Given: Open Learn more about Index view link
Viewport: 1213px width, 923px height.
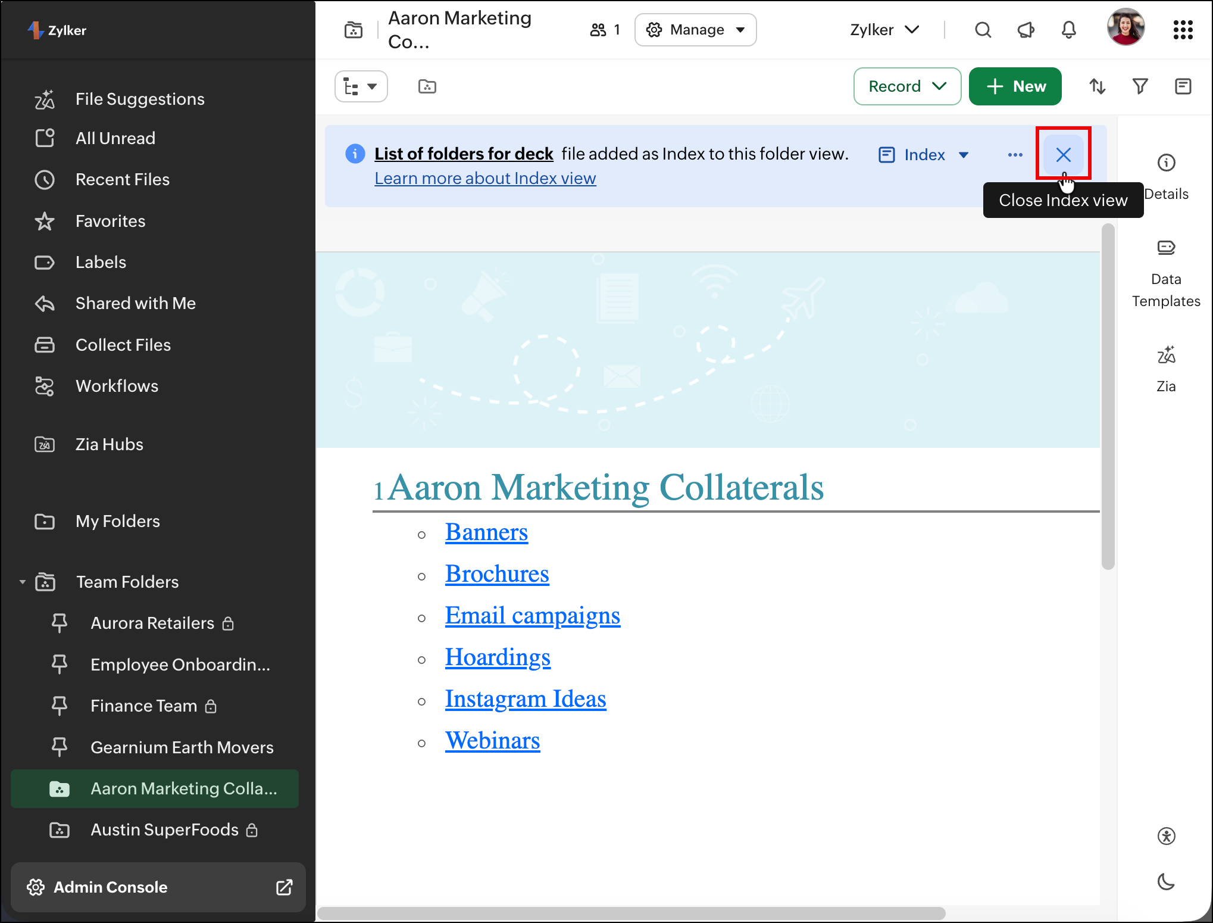Looking at the screenshot, I should point(485,178).
